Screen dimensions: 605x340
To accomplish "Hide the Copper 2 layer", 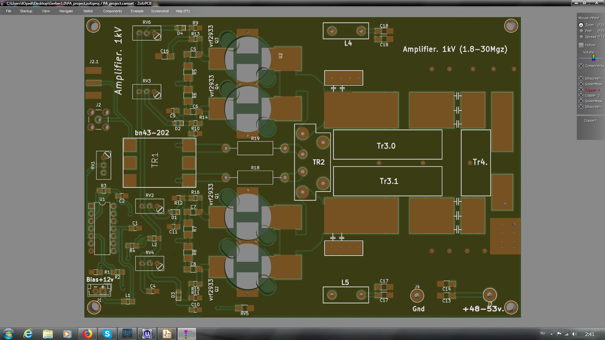I will tap(581, 95).
